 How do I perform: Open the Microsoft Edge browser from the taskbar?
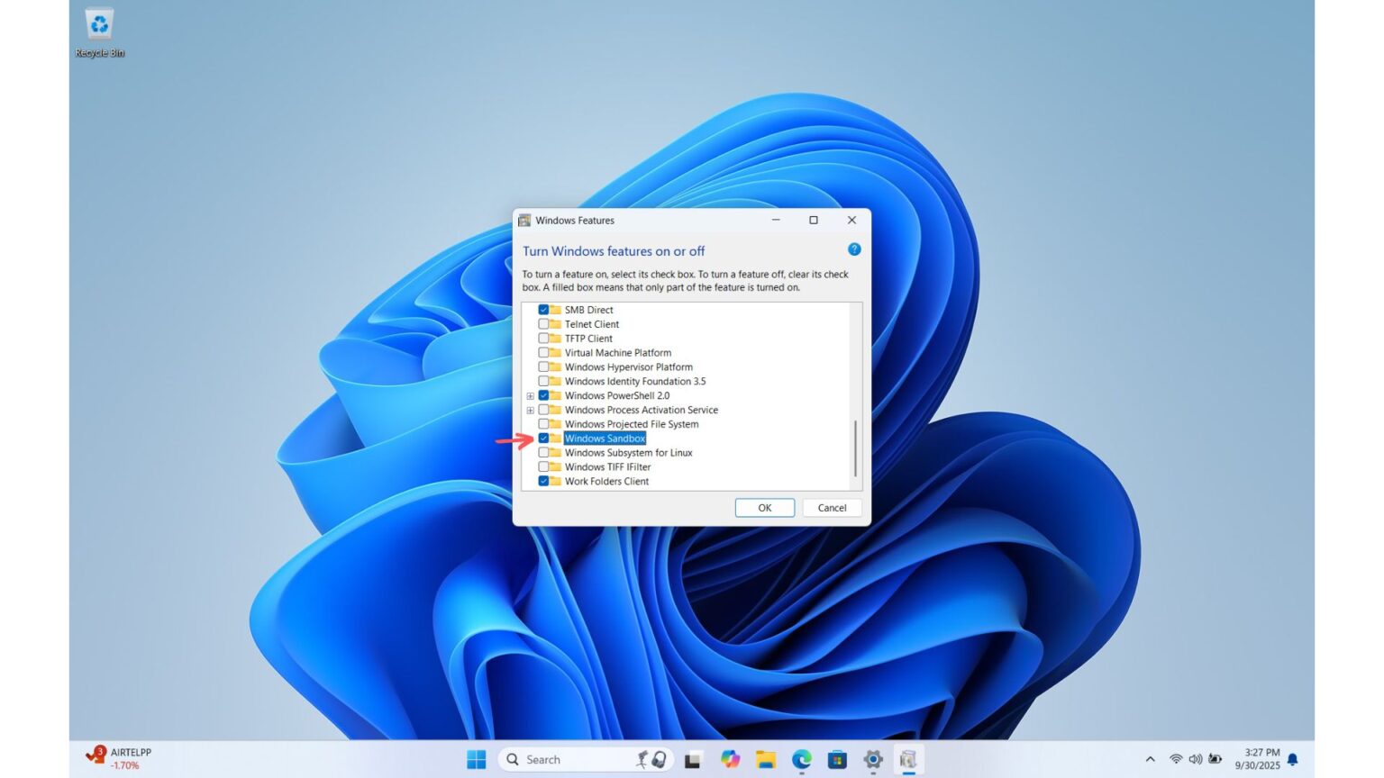[x=801, y=759]
